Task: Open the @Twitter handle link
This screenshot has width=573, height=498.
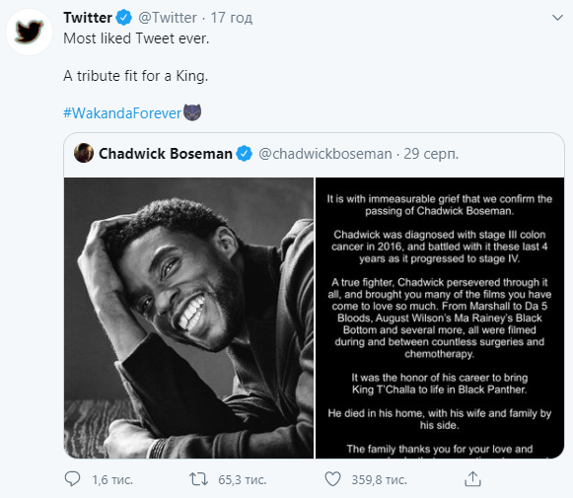Action: pos(168,18)
